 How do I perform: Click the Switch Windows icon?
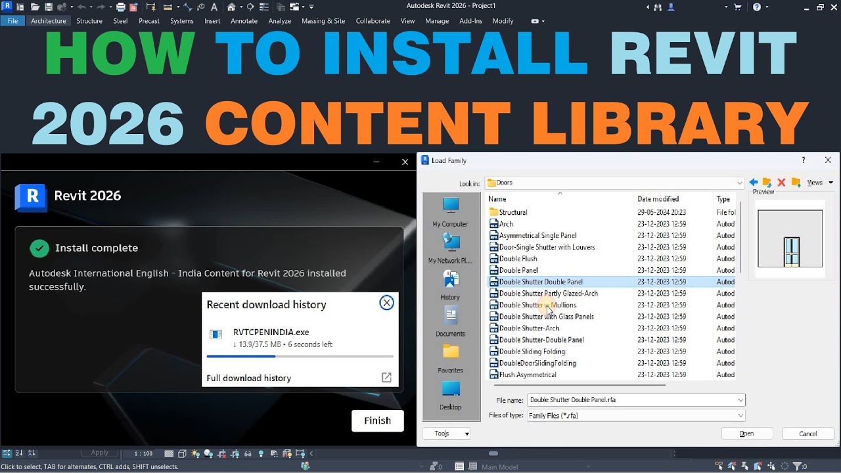coord(294,7)
